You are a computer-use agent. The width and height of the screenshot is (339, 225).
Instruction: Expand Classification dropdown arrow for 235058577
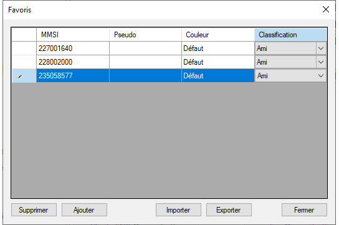(321, 76)
